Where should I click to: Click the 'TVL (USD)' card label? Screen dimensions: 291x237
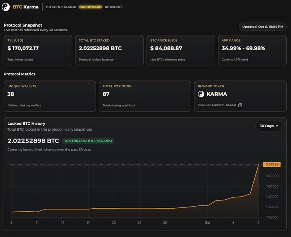click(x=15, y=40)
